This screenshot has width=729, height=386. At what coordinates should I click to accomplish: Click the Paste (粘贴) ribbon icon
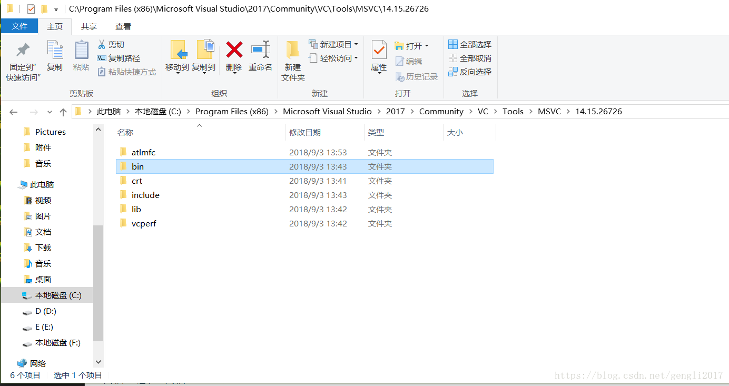81,50
